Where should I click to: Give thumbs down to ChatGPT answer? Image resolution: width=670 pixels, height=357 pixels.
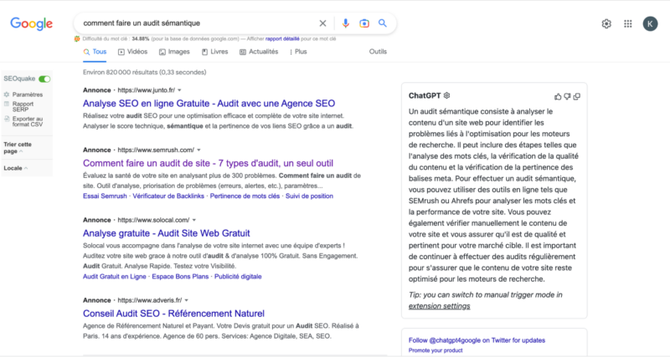coord(567,97)
